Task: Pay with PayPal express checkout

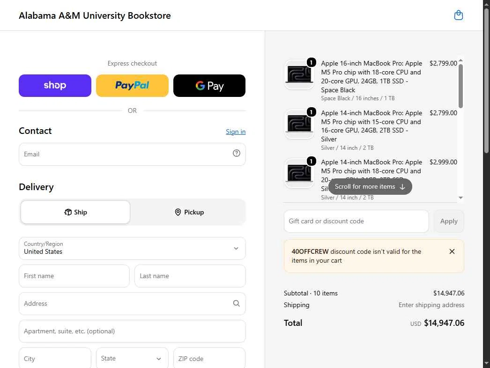Action: click(132, 86)
